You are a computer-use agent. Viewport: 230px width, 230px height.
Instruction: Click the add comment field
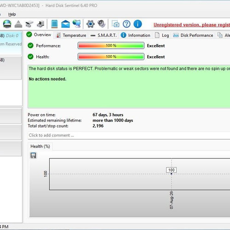[x=129, y=135]
